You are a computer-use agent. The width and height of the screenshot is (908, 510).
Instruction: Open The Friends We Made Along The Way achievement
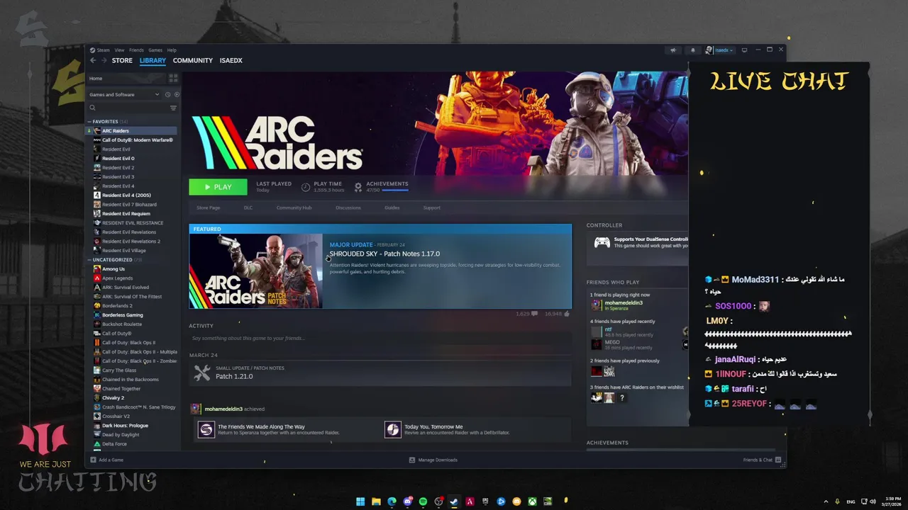click(x=287, y=429)
